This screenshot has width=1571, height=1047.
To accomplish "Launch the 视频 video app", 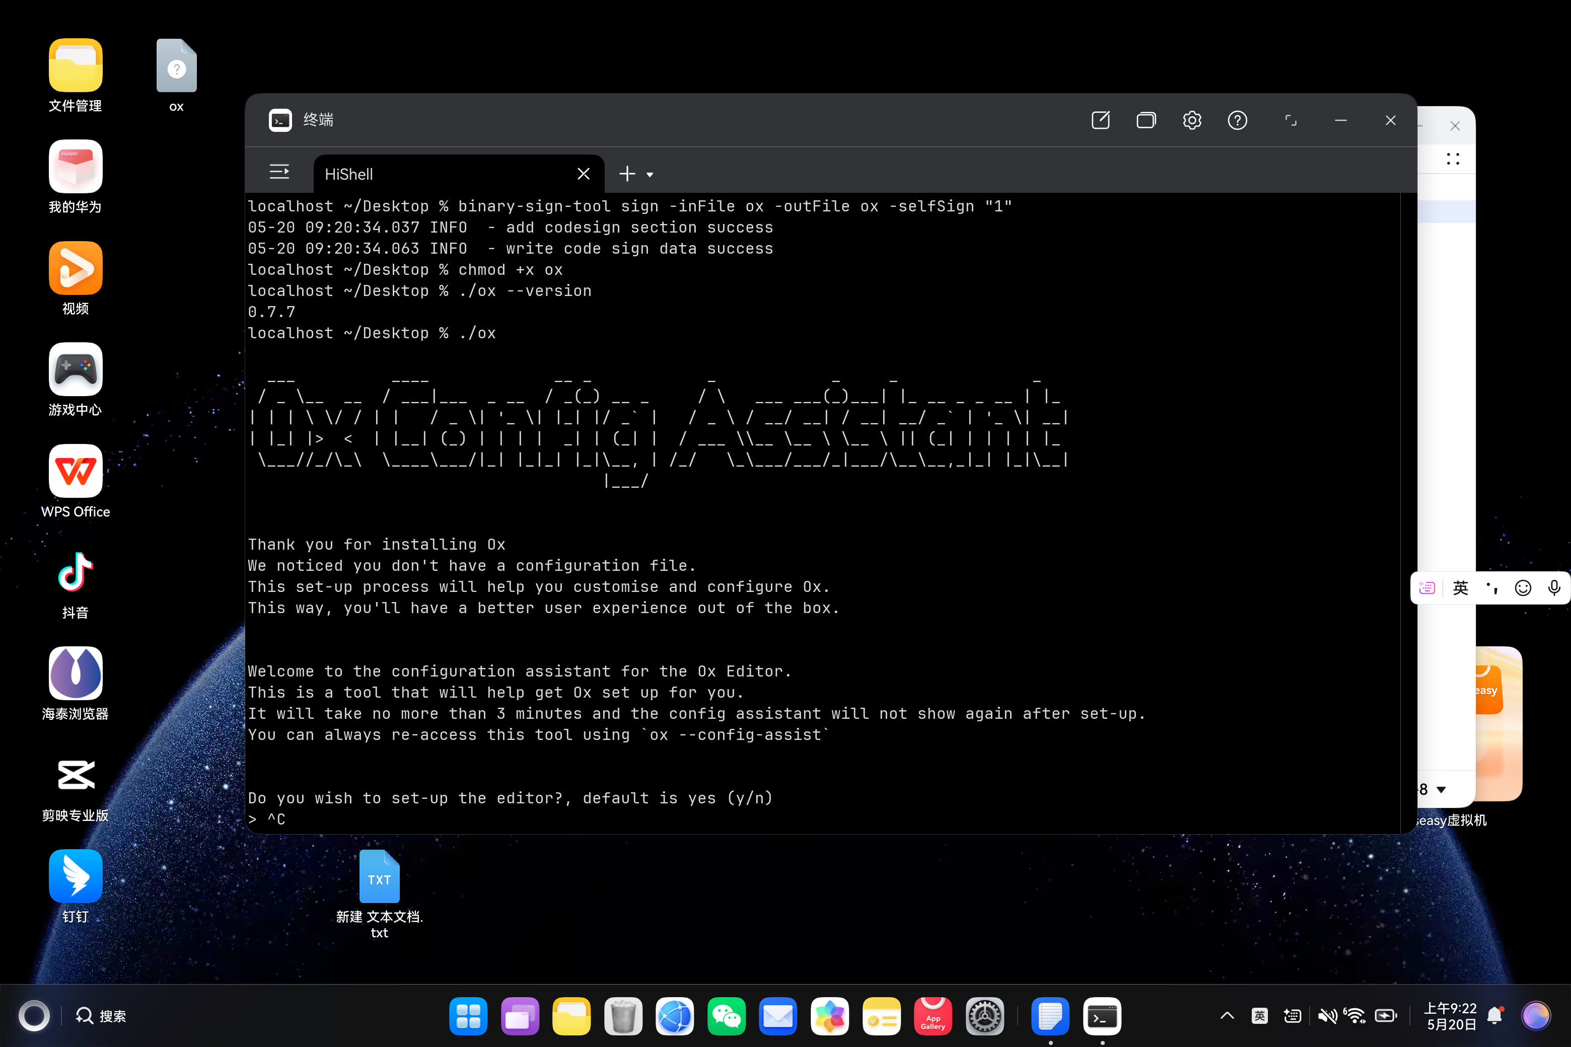I will [x=76, y=278].
